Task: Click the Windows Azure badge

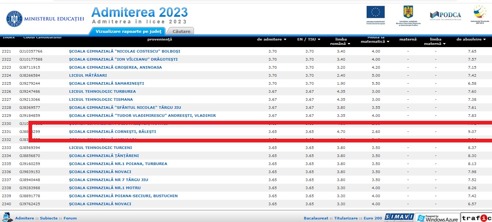Action: coord(438,218)
